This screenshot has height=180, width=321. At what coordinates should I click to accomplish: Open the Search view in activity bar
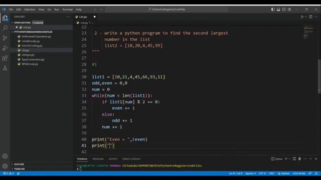coord(5,28)
